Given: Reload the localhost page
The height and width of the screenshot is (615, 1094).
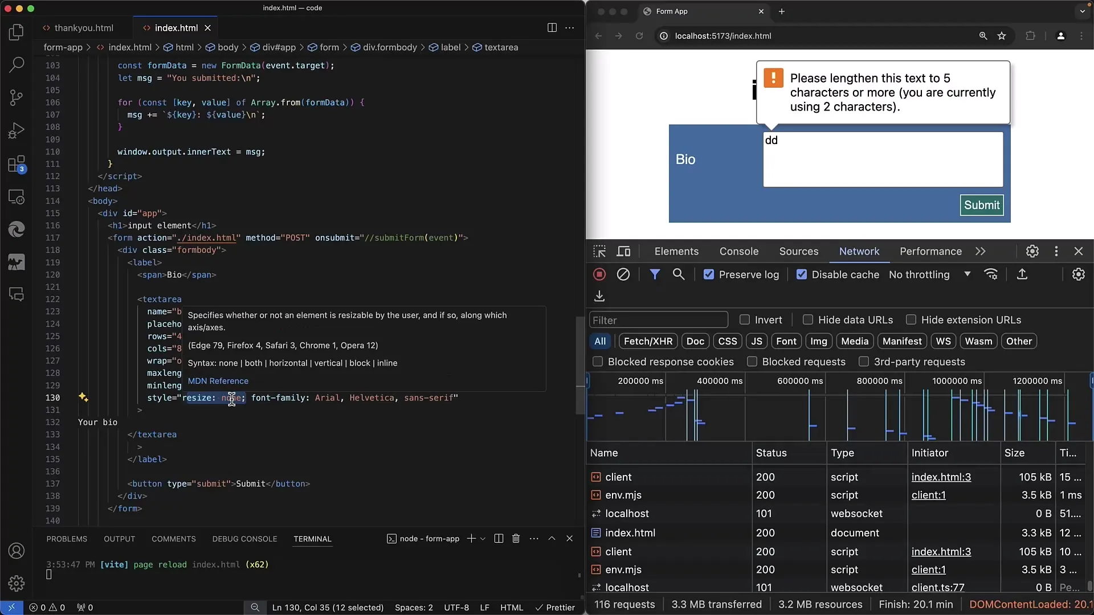Looking at the screenshot, I should click(x=639, y=36).
